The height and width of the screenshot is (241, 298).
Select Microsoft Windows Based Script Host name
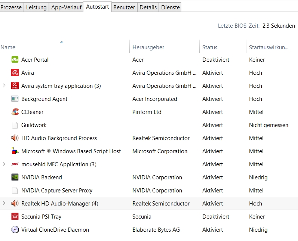click(x=71, y=151)
